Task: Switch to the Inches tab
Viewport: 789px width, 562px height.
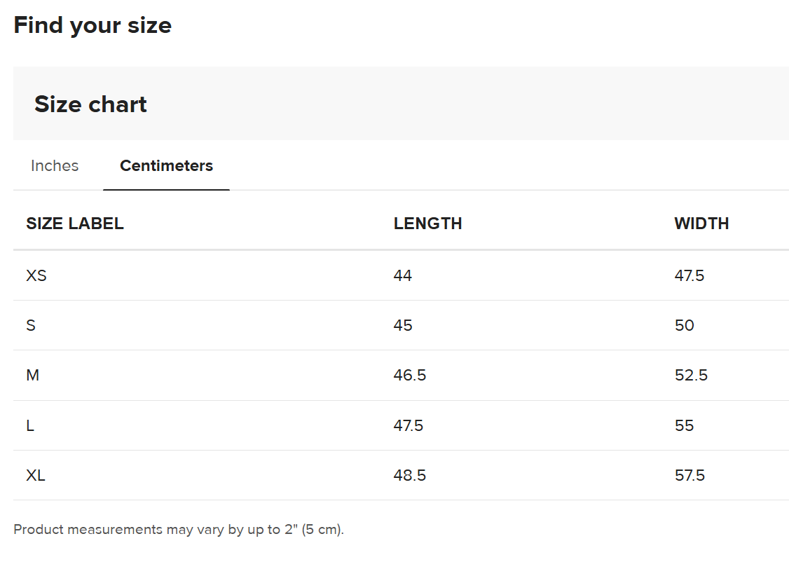Action: click(x=55, y=166)
